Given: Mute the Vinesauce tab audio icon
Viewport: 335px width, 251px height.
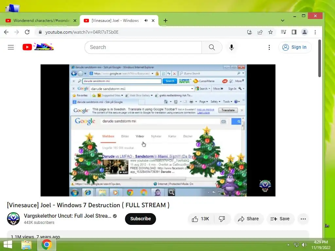Looking at the screenshot, I should pyautogui.click(x=146, y=21).
